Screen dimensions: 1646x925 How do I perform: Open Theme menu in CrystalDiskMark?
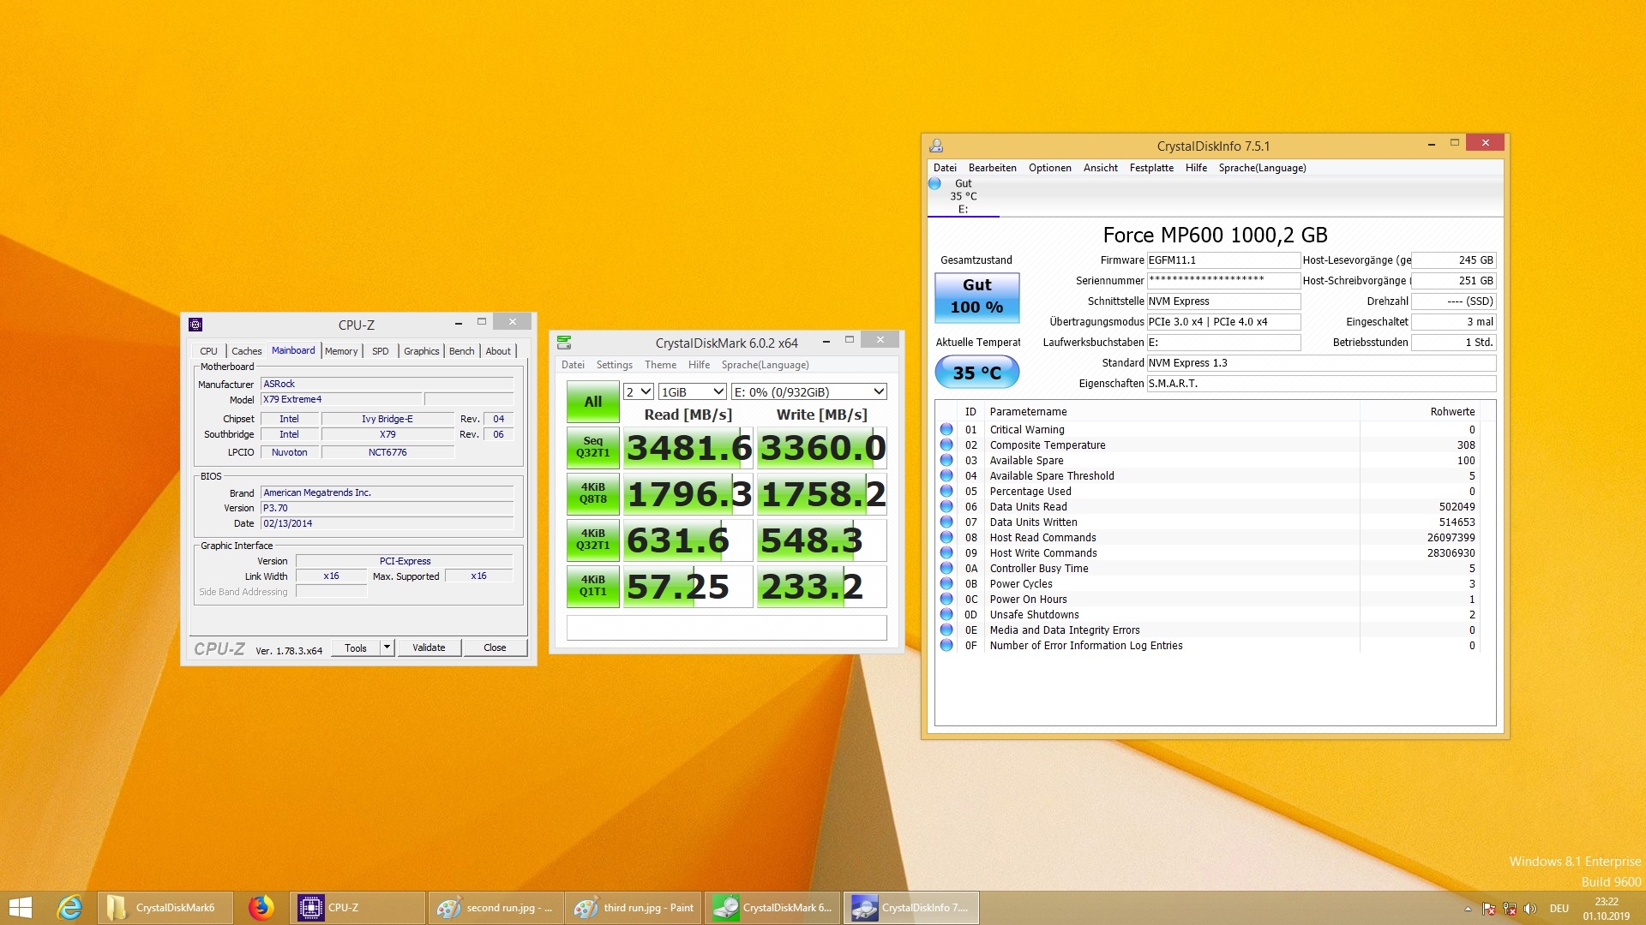coord(660,365)
